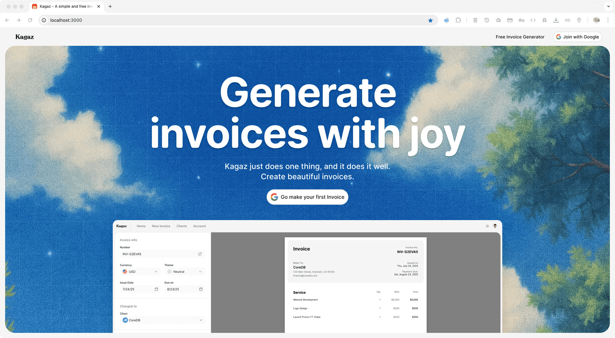Screen dimensions: 615x338
Task: Open the Currency dropdown showing USD
Action: point(140,271)
